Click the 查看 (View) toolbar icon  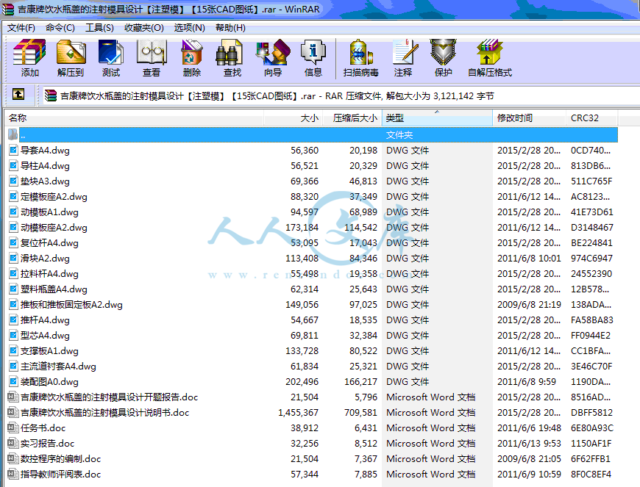point(152,53)
